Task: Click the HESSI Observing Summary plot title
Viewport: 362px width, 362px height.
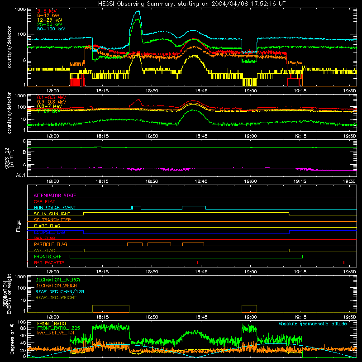Action: coord(191,4)
